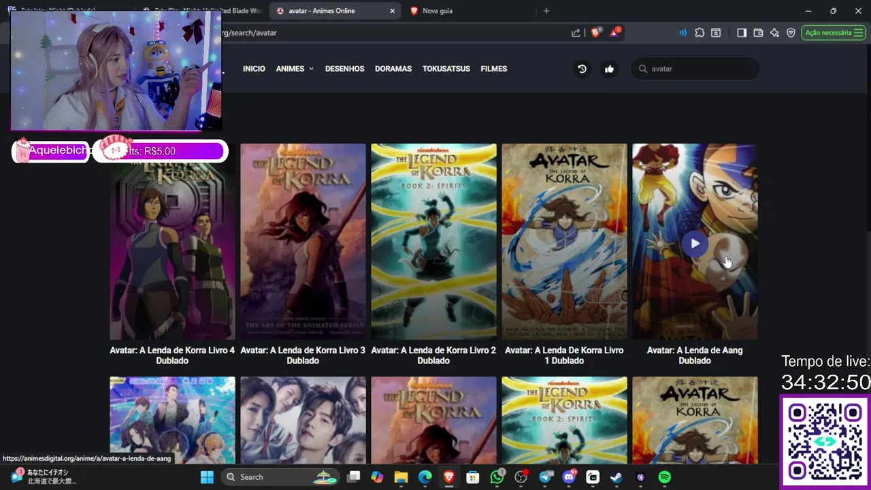Screen dimensions: 871x490
Task: Click the tab search icon in toolbar
Action: click(x=716, y=33)
